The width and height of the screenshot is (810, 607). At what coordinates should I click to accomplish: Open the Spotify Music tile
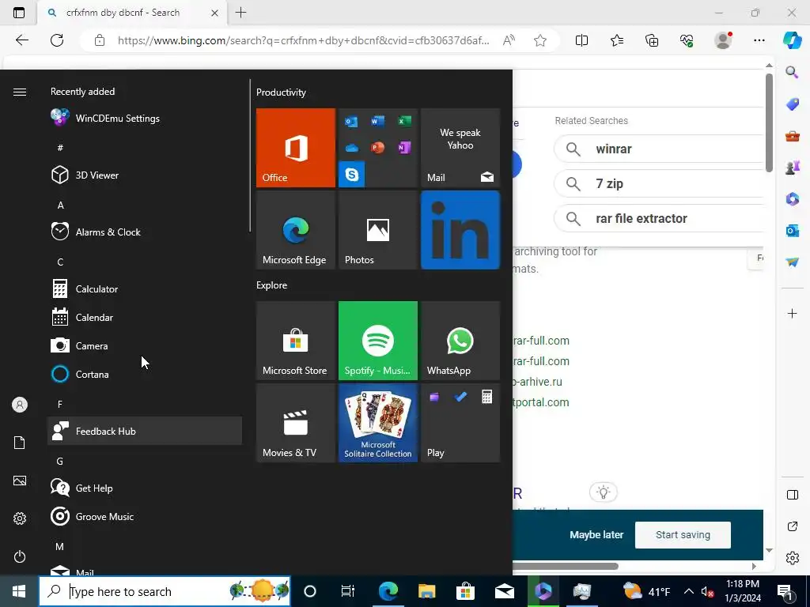pyautogui.click(x=377, y=341)
